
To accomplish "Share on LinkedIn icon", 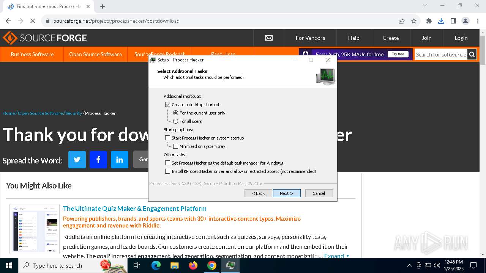I will [120, 160].
